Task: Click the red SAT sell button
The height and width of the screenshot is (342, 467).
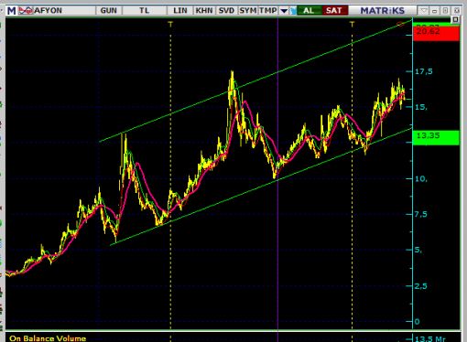Action: pyautogui.click(x=334, y=11)
